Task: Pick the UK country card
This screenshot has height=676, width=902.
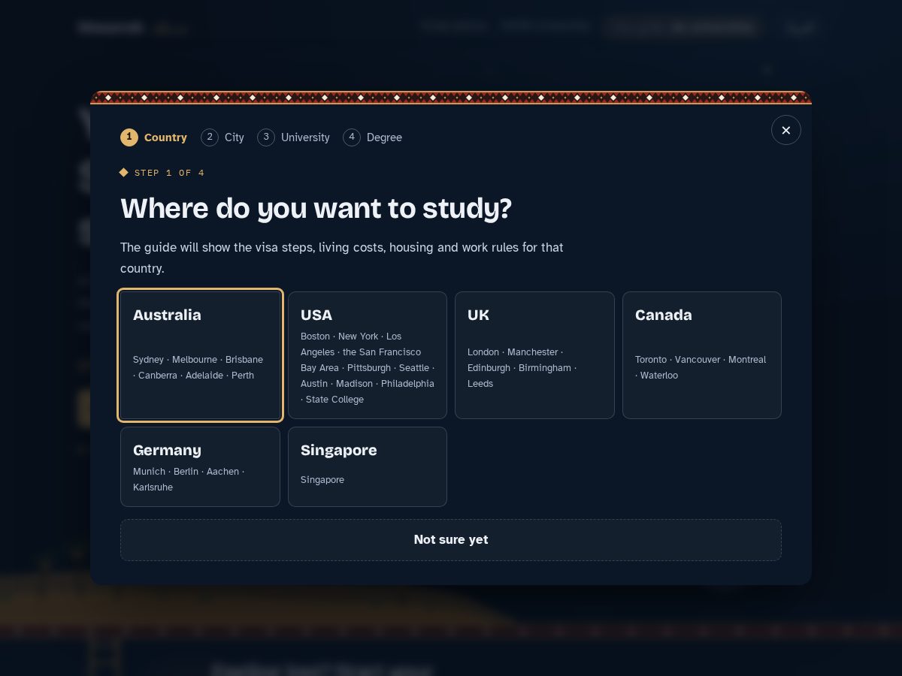Action: pyautogui.click(x=534, y=355)
